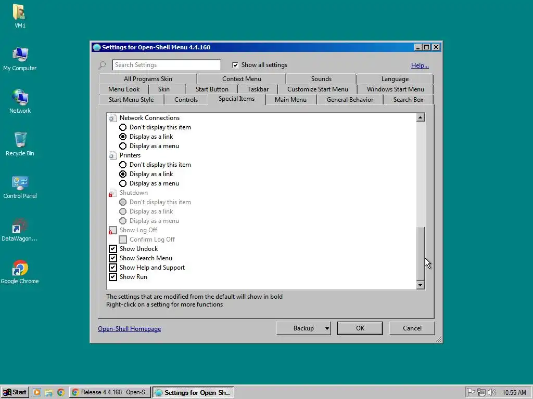This screenshot has width=533, height=399.
Task: Click the search magnifier icon in settings
Action: 103,65
